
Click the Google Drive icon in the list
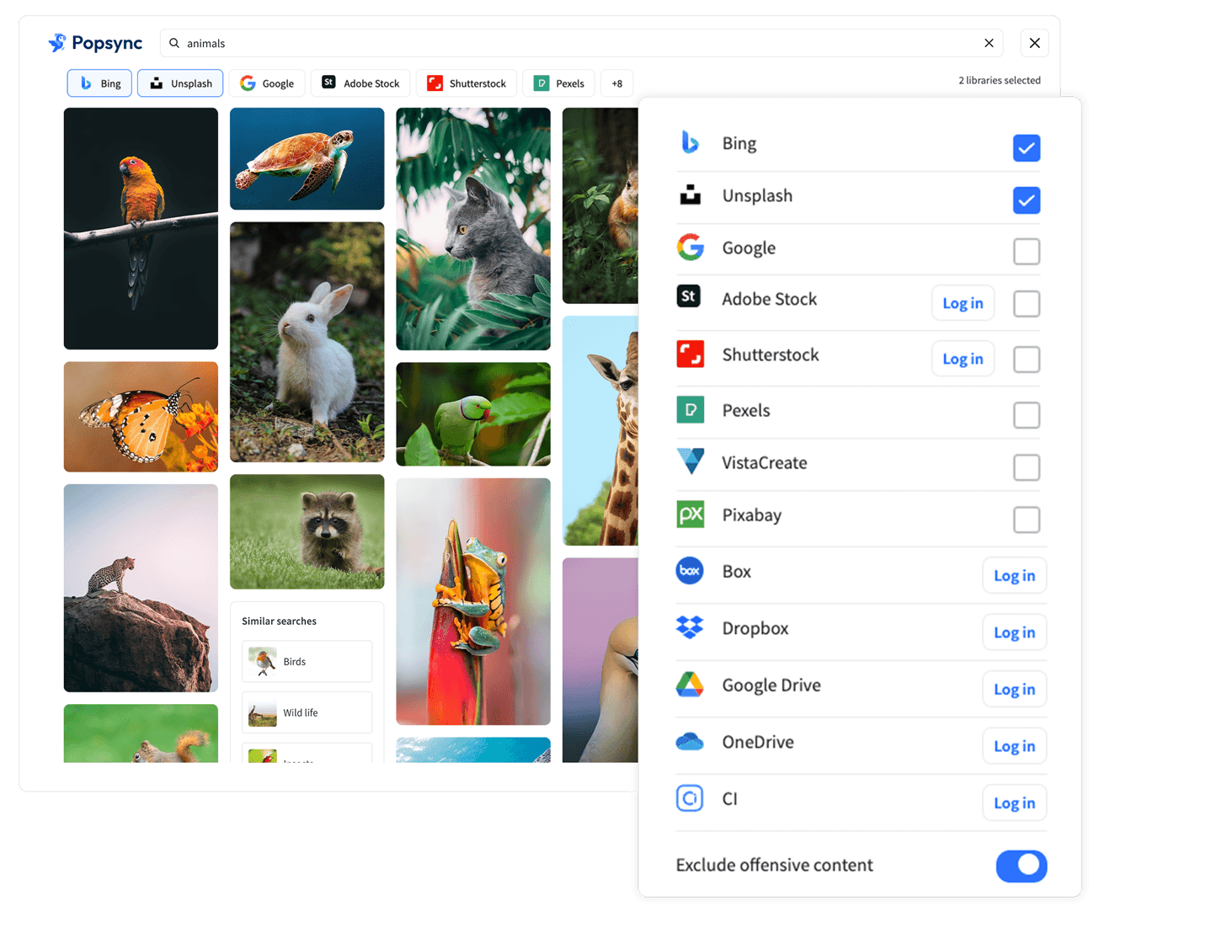pyautogui.click(x=690, y=685)
